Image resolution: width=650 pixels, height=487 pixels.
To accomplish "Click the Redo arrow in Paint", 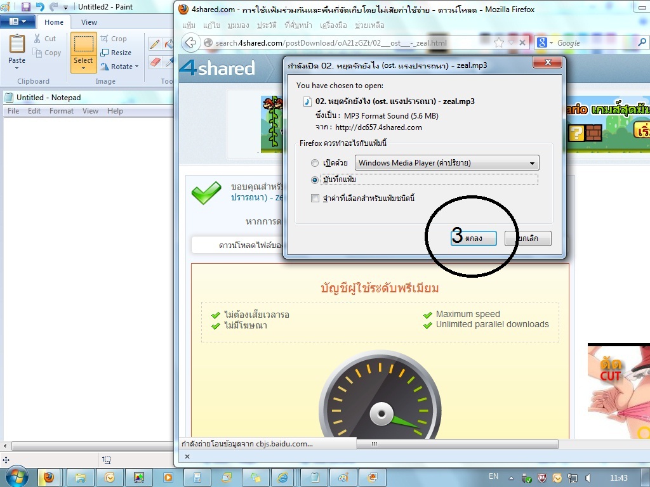I will click(53, 7).
